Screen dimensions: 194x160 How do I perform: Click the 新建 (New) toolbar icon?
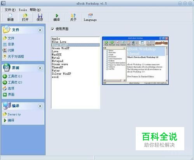click(x=10, y=17)
